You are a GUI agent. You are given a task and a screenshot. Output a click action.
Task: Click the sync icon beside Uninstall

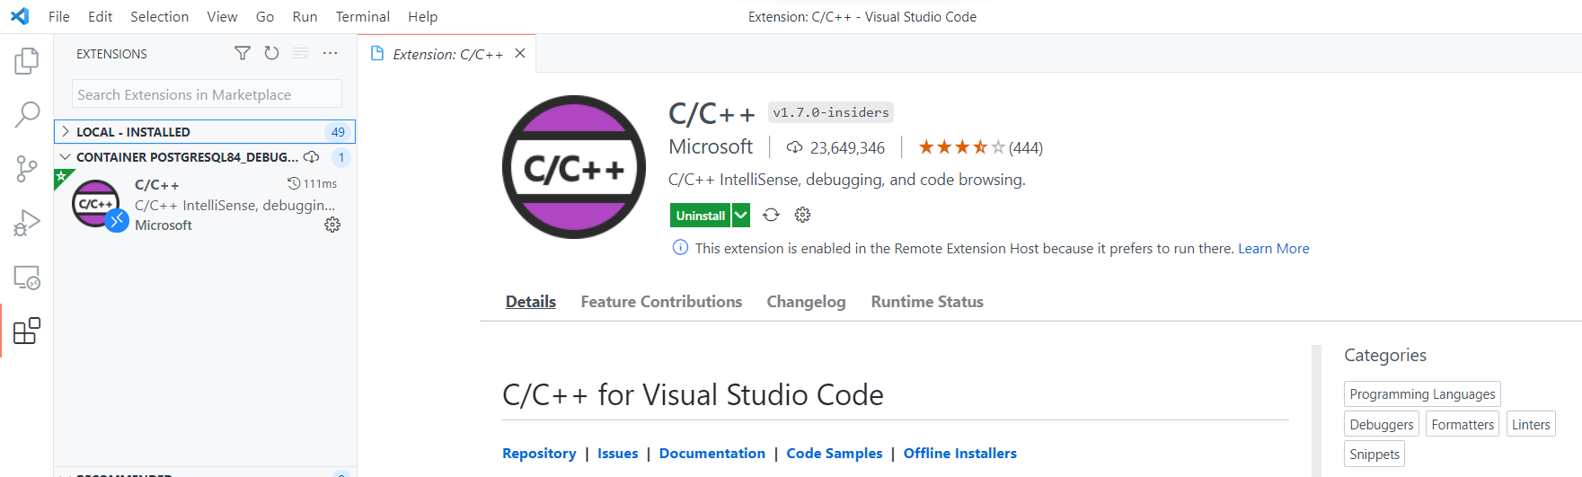click(771, 216)
